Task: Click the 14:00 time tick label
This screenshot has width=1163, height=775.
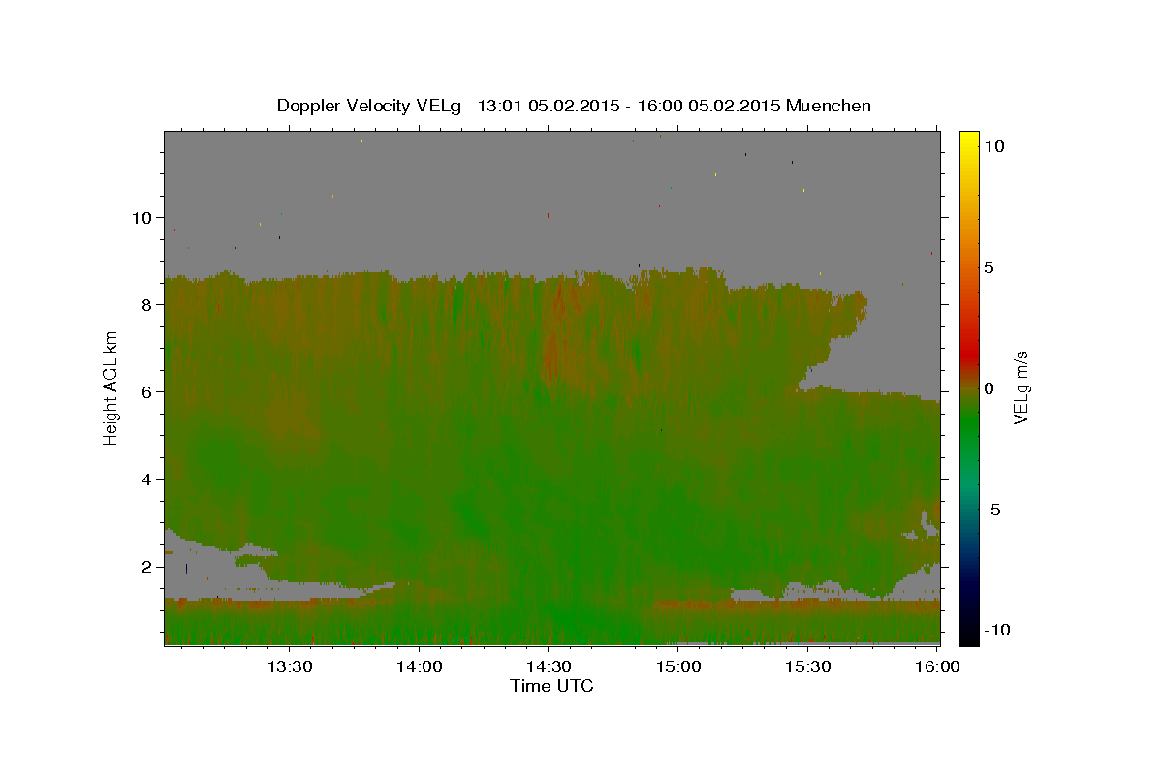Action: pyautogui.click(x=419, y=667)
